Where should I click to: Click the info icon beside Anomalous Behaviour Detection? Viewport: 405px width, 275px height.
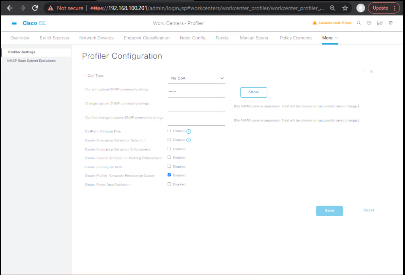(x=189, y=140)
